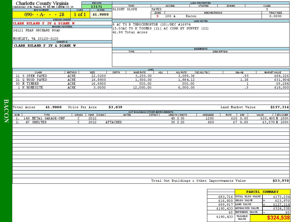Image resolution: width=291 pixels, height=222 pixels.
Task: Select the tract size 0.0000 field
Action: tap(275, 16)
